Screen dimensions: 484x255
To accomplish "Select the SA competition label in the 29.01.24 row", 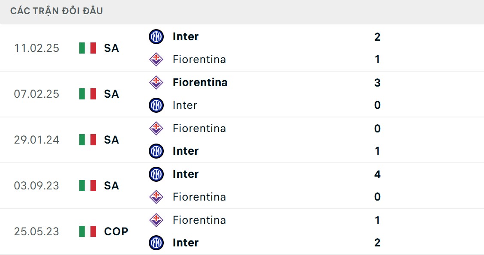I will [x=112, y=140].
